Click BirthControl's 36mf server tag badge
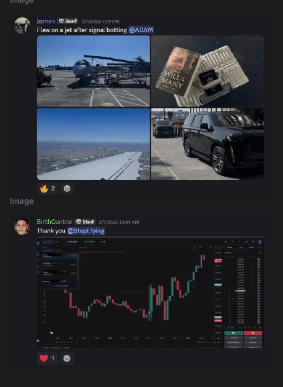 85,222
